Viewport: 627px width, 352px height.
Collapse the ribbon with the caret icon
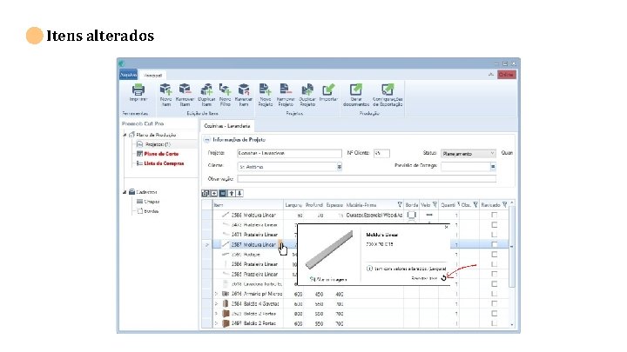click(491, 75)
